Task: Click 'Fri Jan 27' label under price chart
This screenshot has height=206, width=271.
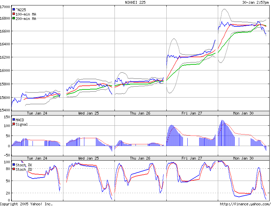Action: coord(192,113)
